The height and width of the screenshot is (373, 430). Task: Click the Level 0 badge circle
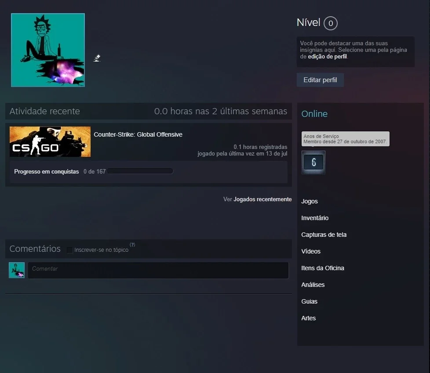click(x=331, y=23)
